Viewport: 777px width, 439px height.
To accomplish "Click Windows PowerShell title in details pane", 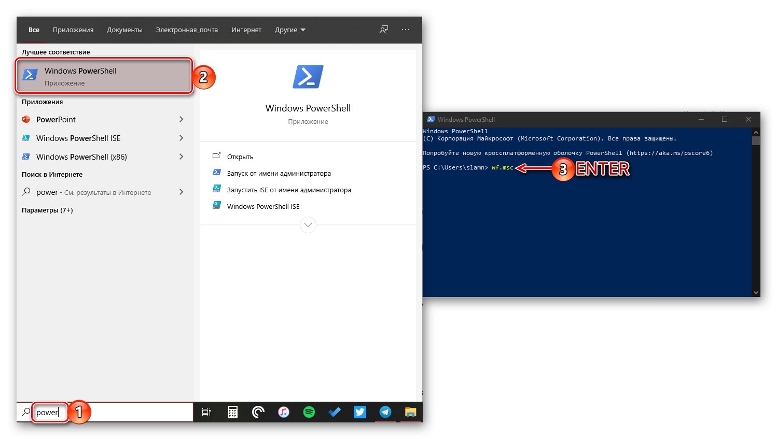I will click(x=308, y=108).
